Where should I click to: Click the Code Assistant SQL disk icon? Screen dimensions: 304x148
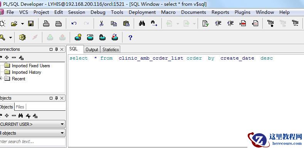coord(90,37)
